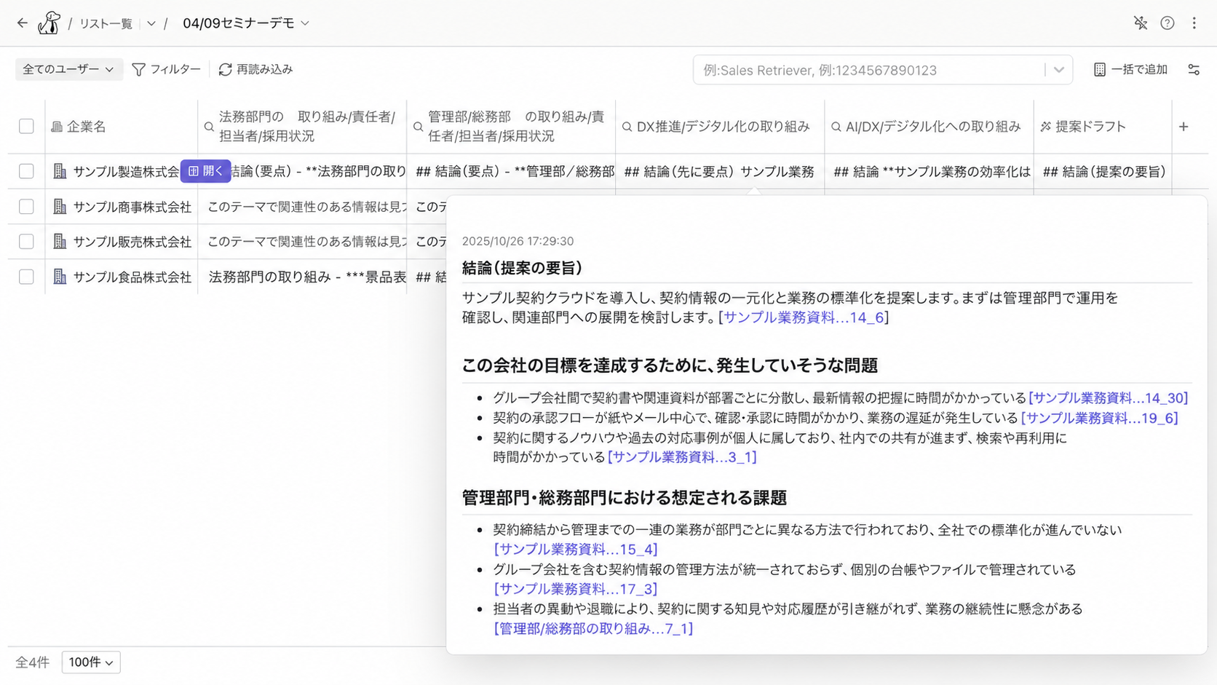Click search icon in DX推進 column header

pos(627,127)
